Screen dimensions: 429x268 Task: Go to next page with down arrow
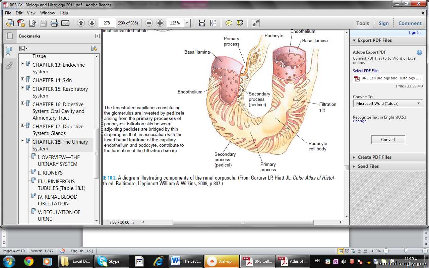[x=92, y=23]
